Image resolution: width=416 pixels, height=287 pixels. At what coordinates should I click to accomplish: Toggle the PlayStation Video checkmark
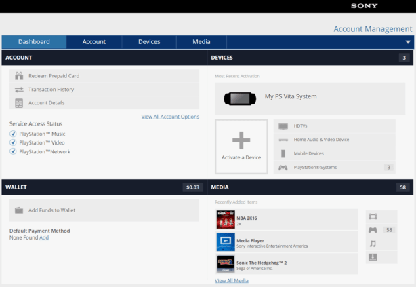[13, 142]
